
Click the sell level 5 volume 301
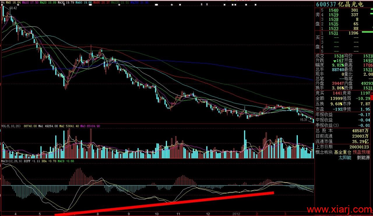point(355,10)
